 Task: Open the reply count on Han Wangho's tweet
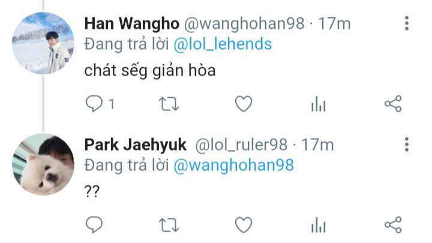(112, 104)
